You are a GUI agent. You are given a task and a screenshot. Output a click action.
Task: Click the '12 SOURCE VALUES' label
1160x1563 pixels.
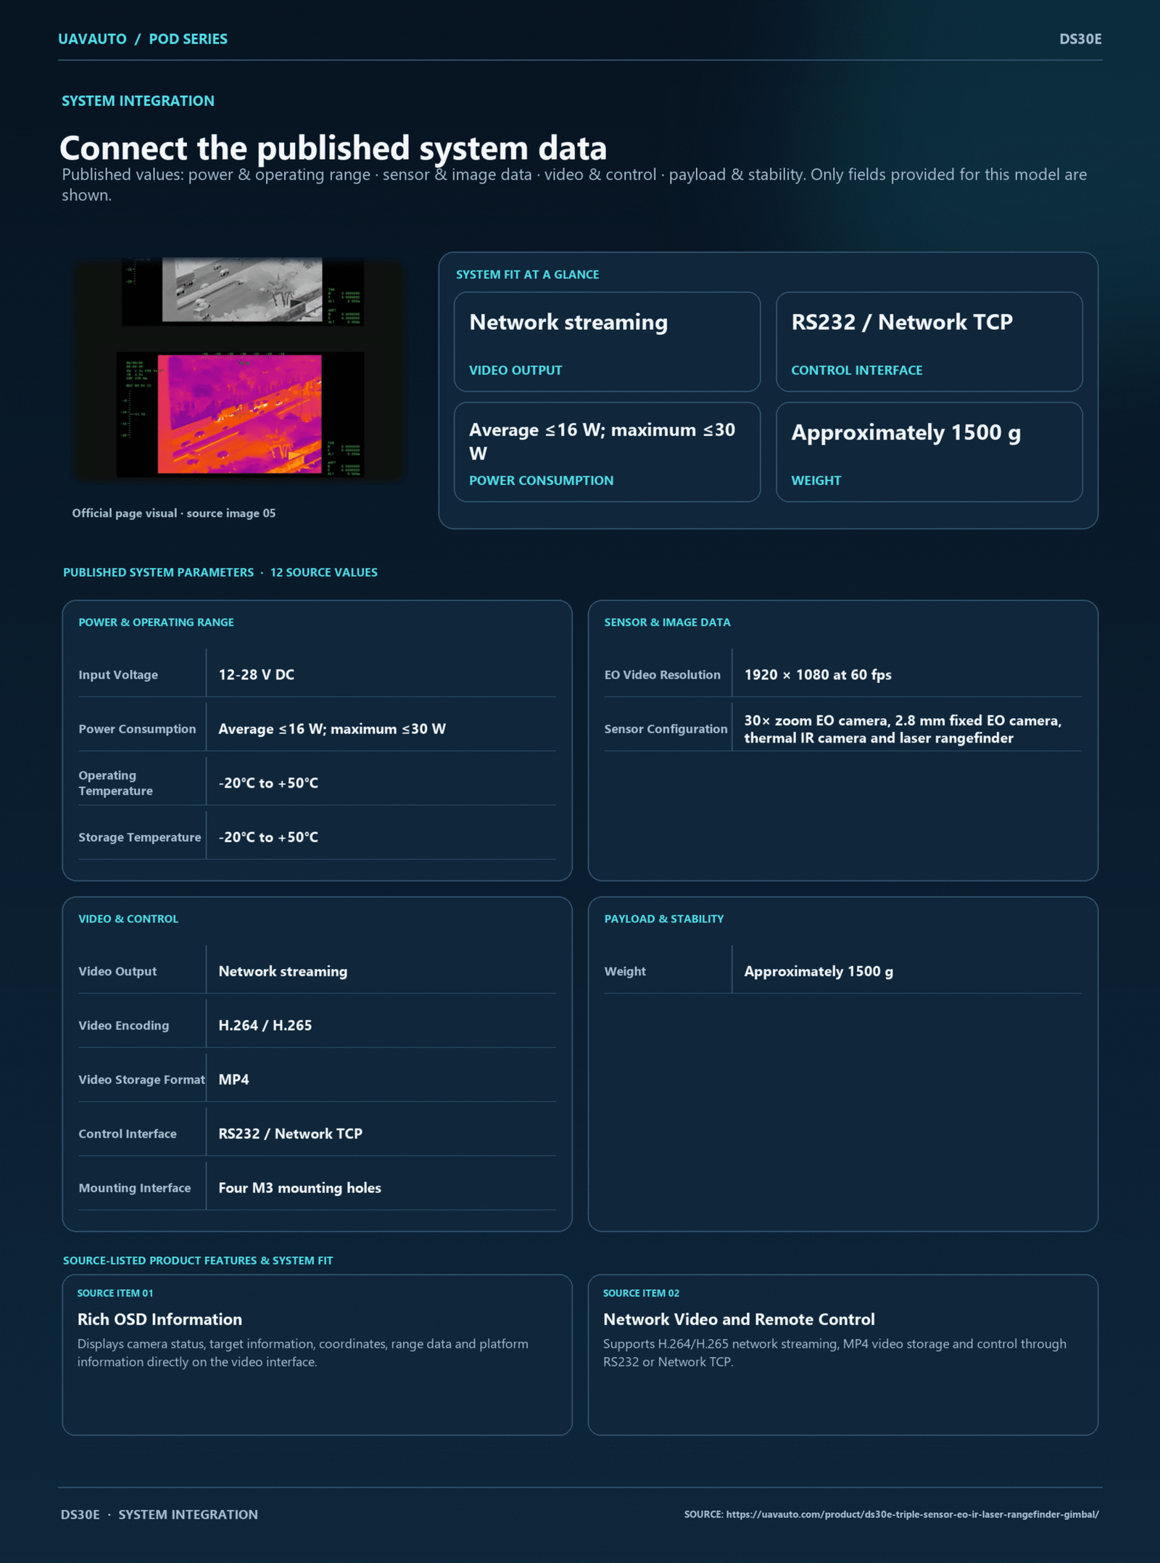(324, 572)
